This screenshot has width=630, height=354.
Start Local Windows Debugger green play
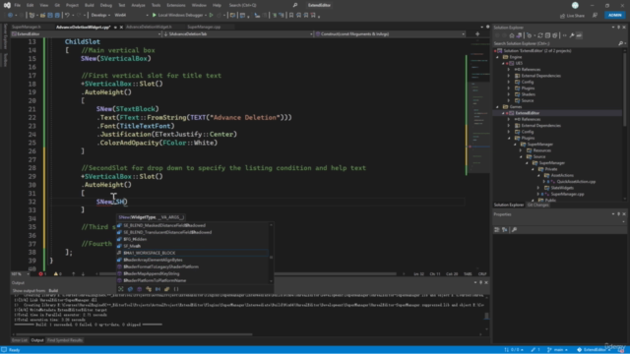(x=154, y=16)
